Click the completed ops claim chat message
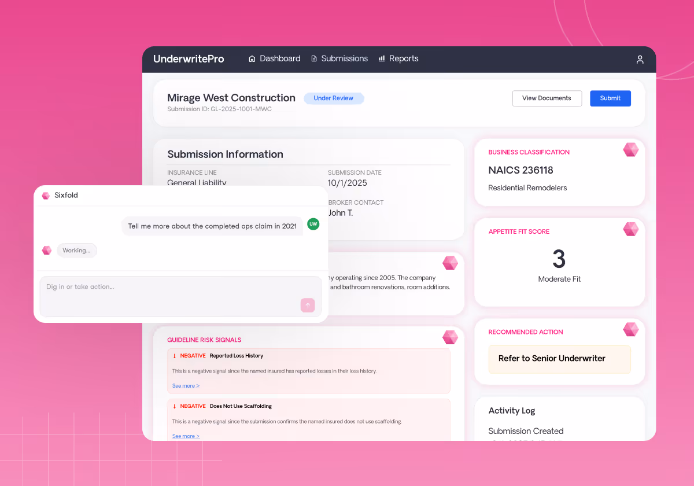The image size is (694, 486). (212, 226)
